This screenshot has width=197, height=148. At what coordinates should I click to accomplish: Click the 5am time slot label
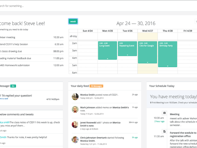pyautogui.click(x=75, y=65)
